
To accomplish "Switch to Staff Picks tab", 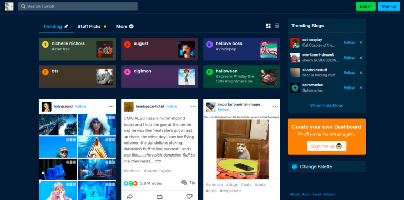I will click(x=92, y=26).
